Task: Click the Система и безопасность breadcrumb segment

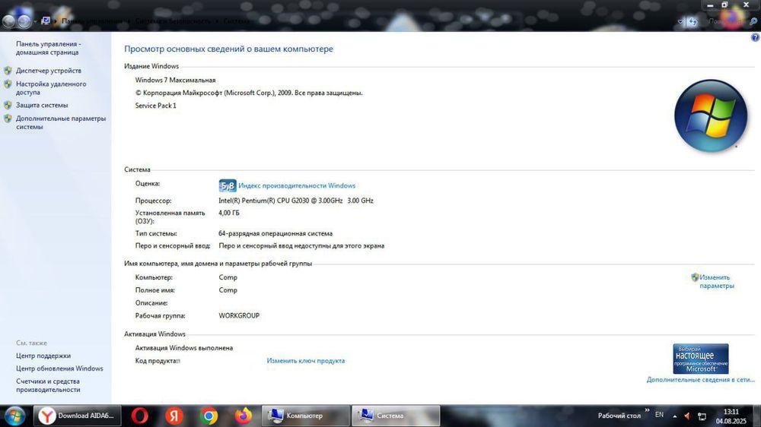Action: point(174,21)
